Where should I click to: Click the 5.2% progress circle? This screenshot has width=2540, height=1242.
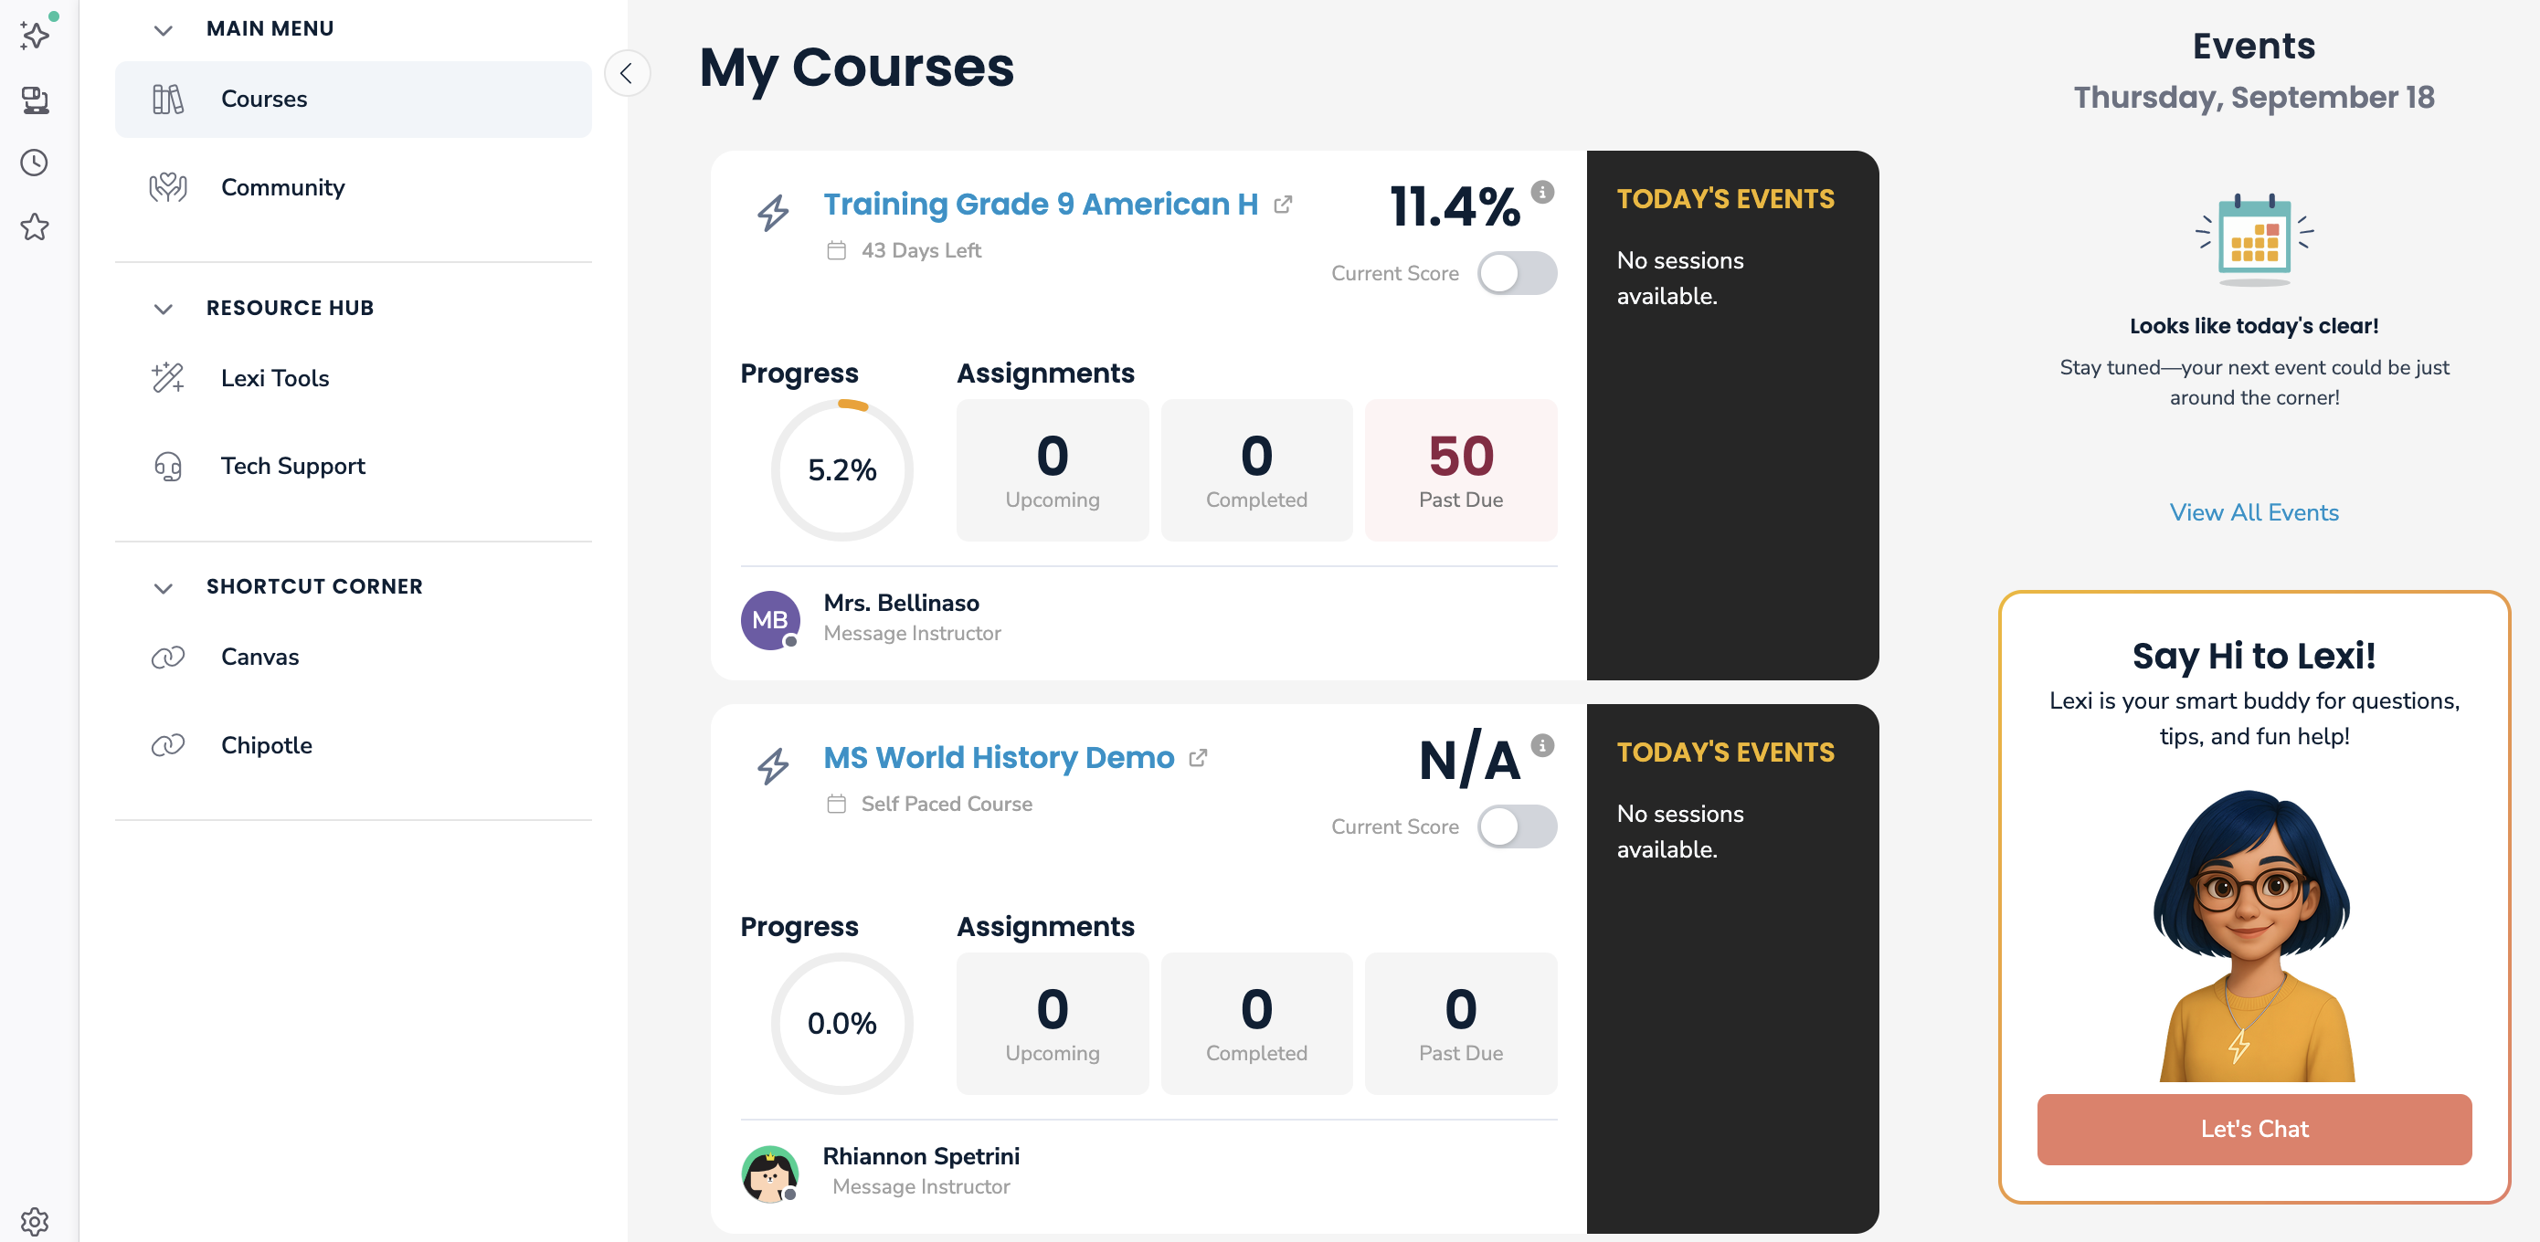(x=841, y=470)
